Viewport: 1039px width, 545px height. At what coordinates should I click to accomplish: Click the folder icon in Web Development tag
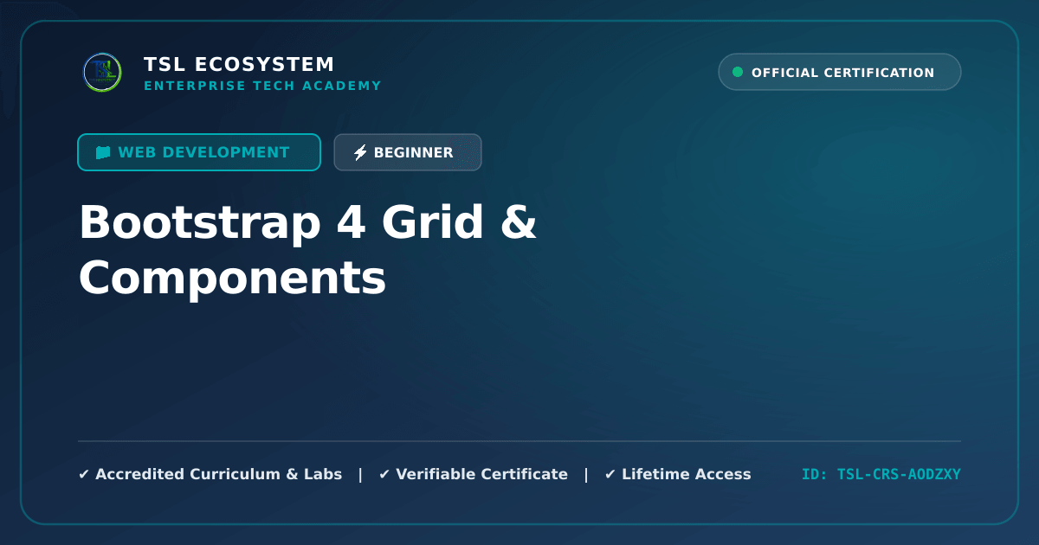[103, 152]
